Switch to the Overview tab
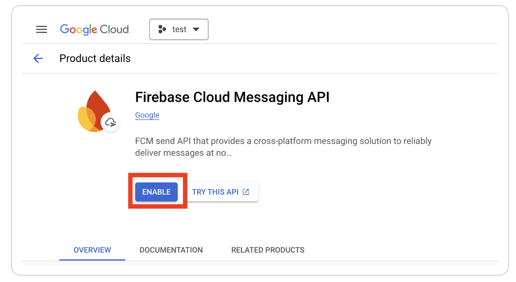The width and height of the screenshot is (516, 282). pos(92,250)
